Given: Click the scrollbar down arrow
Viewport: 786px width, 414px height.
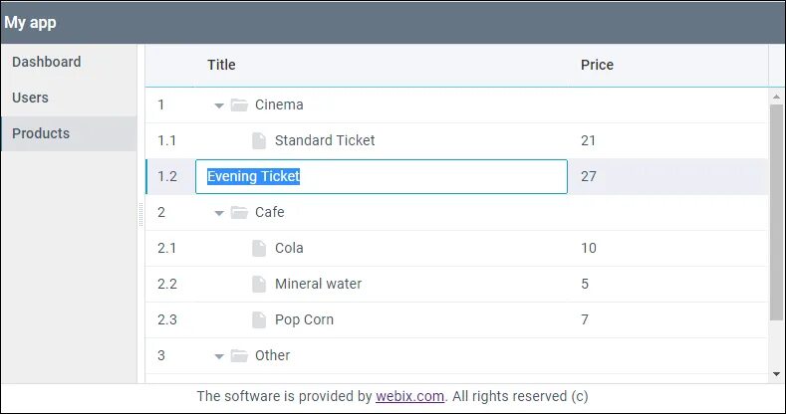Looking at the screenshot, I should tap(776, 374).
